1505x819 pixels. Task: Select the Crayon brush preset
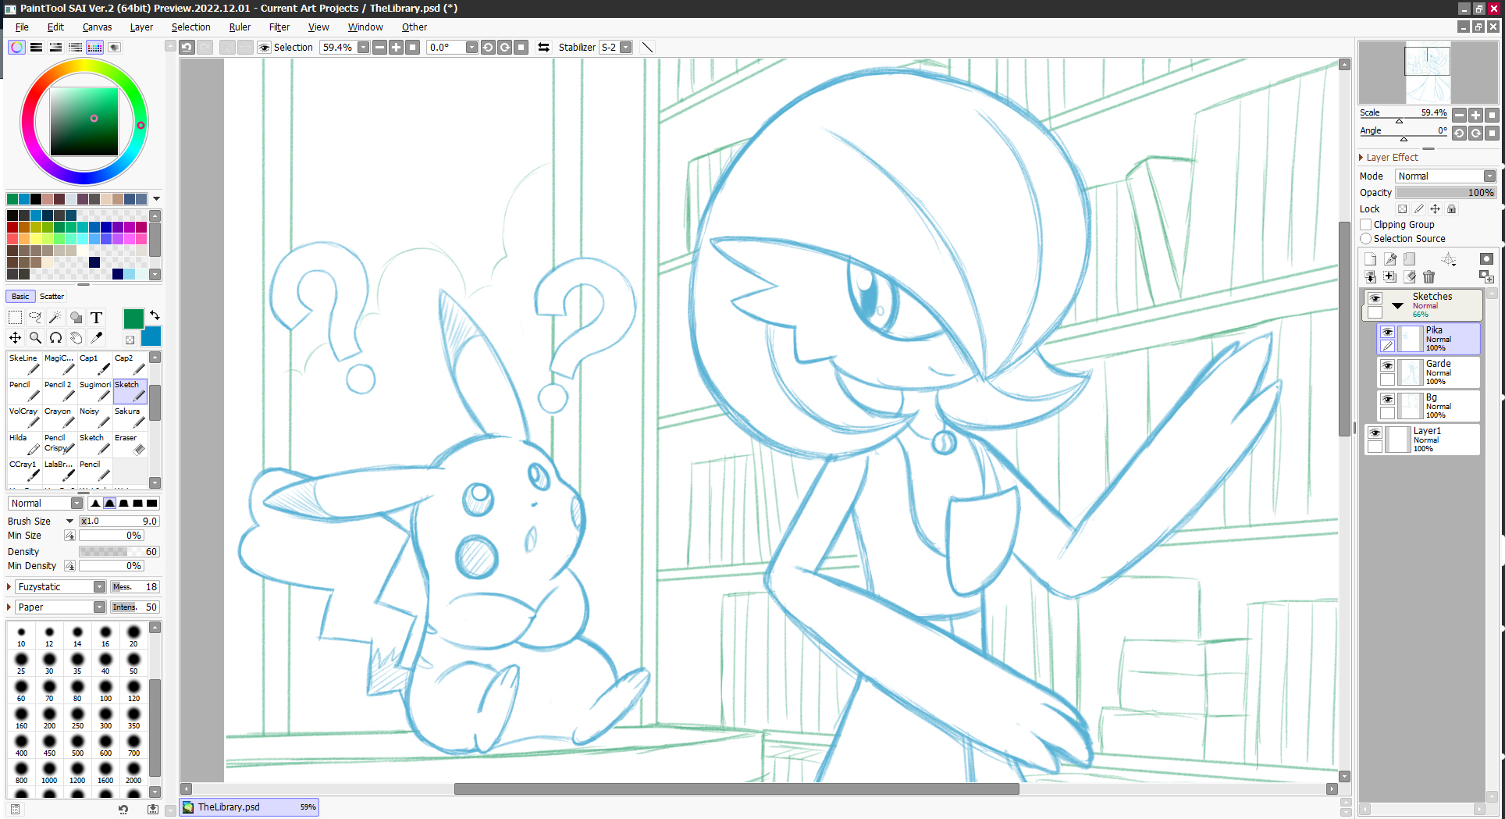[60, 417]
